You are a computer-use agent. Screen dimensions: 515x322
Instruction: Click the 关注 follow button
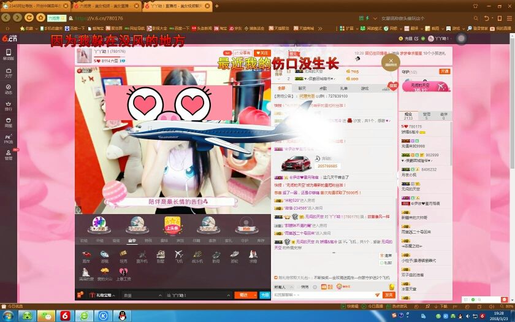click(262, 53)
